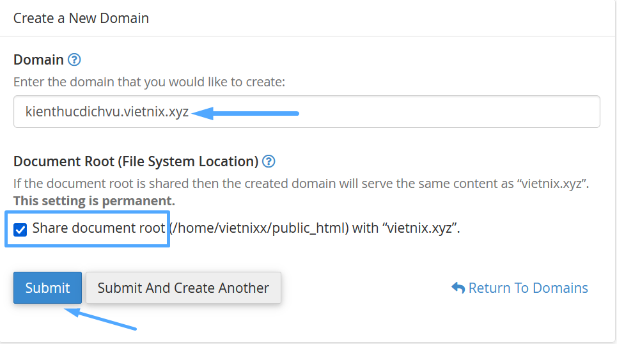The image size is (617, 344).
Task: Click the "Share document root" label text
Action: coord(98,228)
